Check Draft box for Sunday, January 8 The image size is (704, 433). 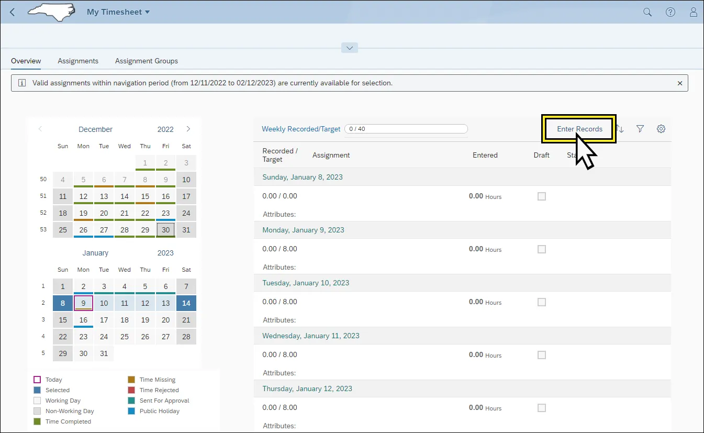[x=542, y=196]
